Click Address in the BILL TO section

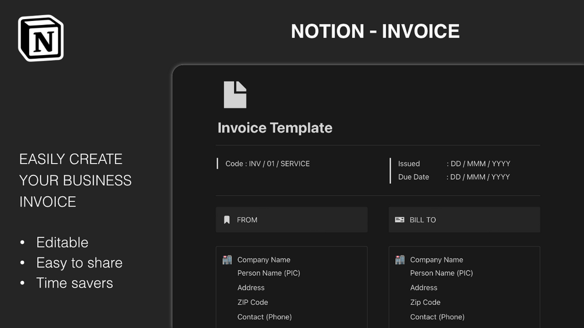pos(424,287)
